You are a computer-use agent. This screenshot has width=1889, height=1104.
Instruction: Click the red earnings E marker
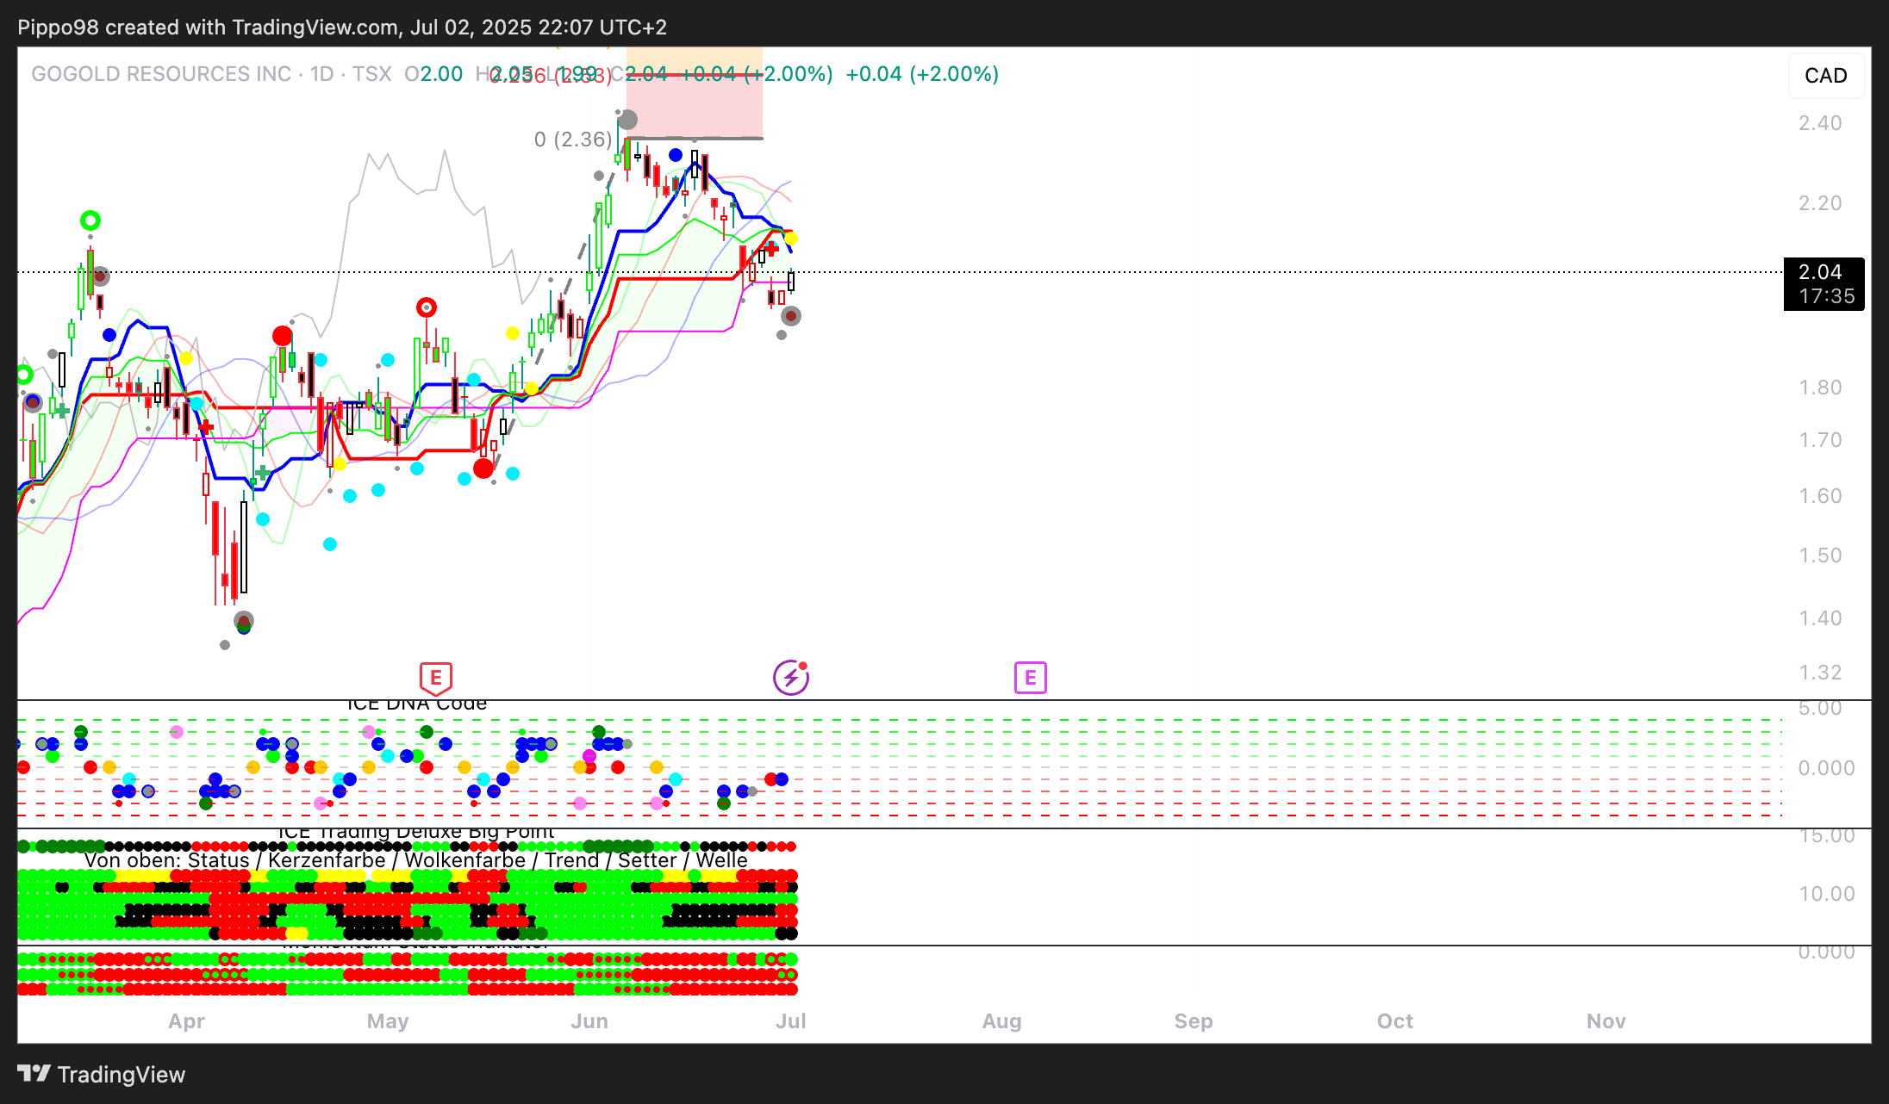436,679
